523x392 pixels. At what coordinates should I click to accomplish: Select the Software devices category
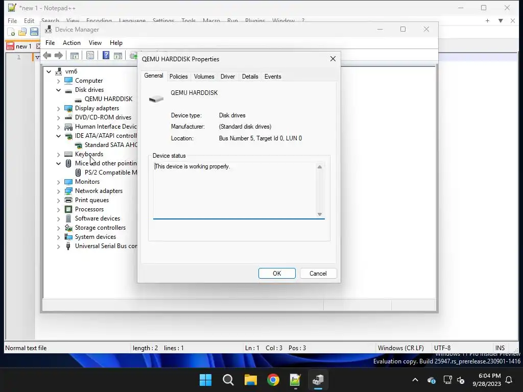click(98, 218)
